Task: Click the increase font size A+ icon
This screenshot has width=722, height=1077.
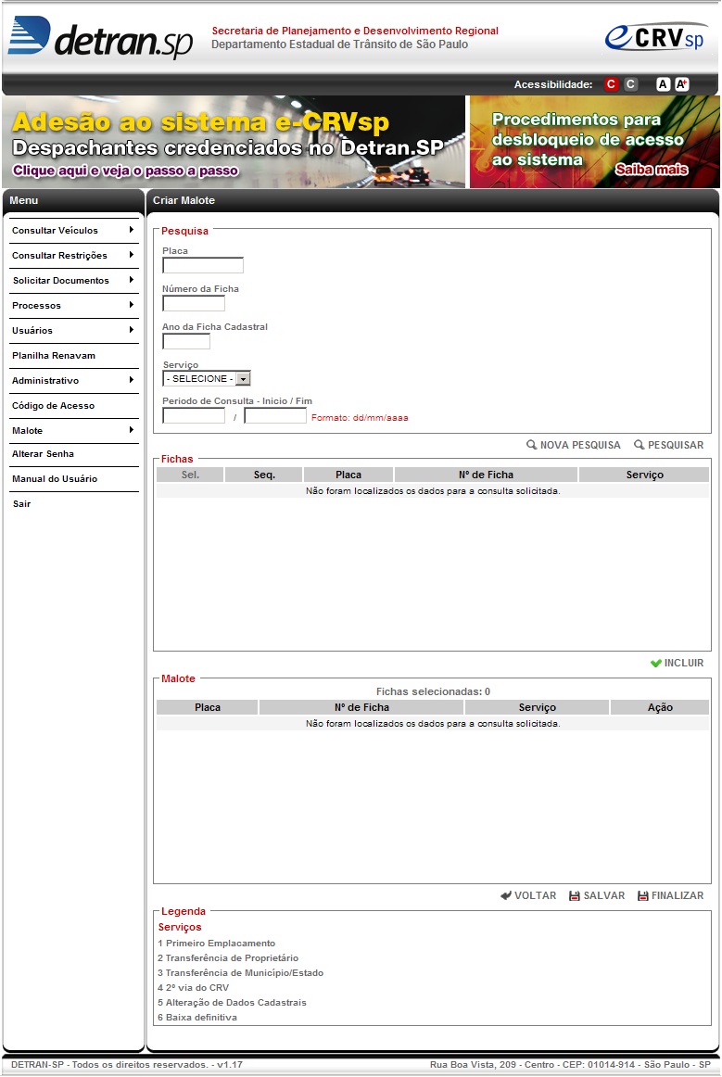Action: point(681,83)
